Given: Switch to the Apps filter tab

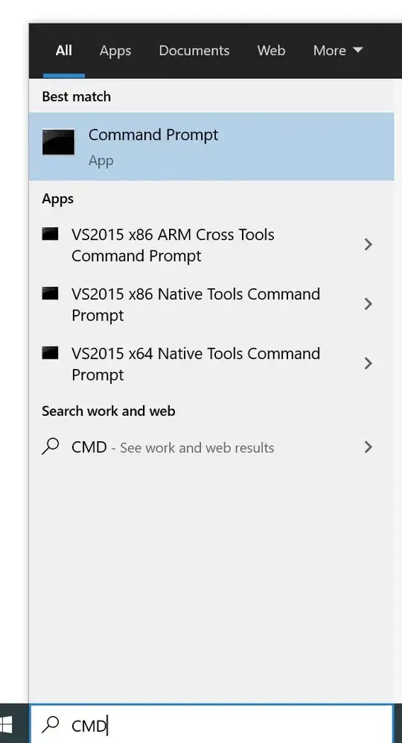Looking at the screenshot, I should 115,50.
